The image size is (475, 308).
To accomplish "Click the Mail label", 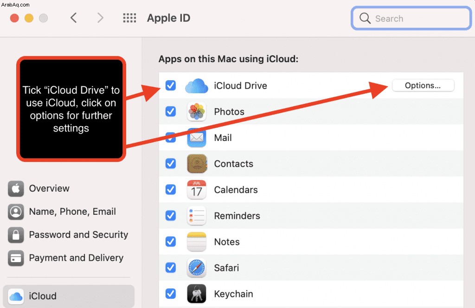I will click(x=223, y=138).
